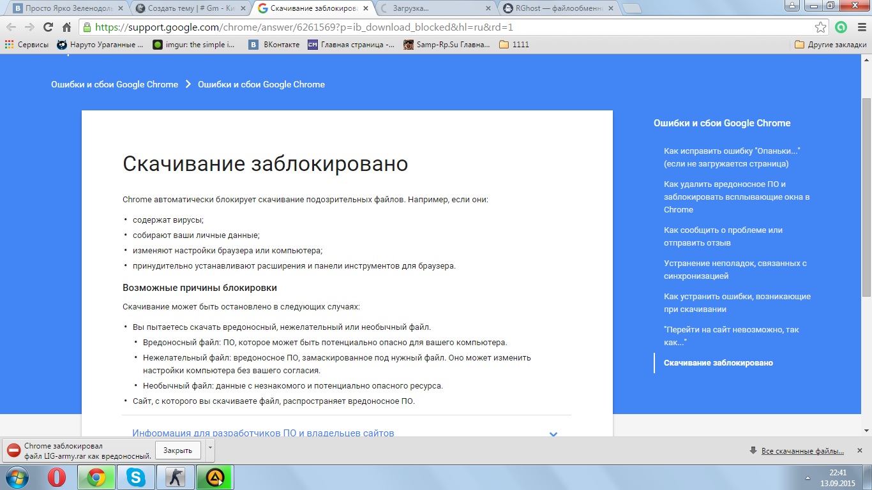Click the chevron next to Информация для разработчиков
This screenshot has height=490, width=872.
coord(553,434)
